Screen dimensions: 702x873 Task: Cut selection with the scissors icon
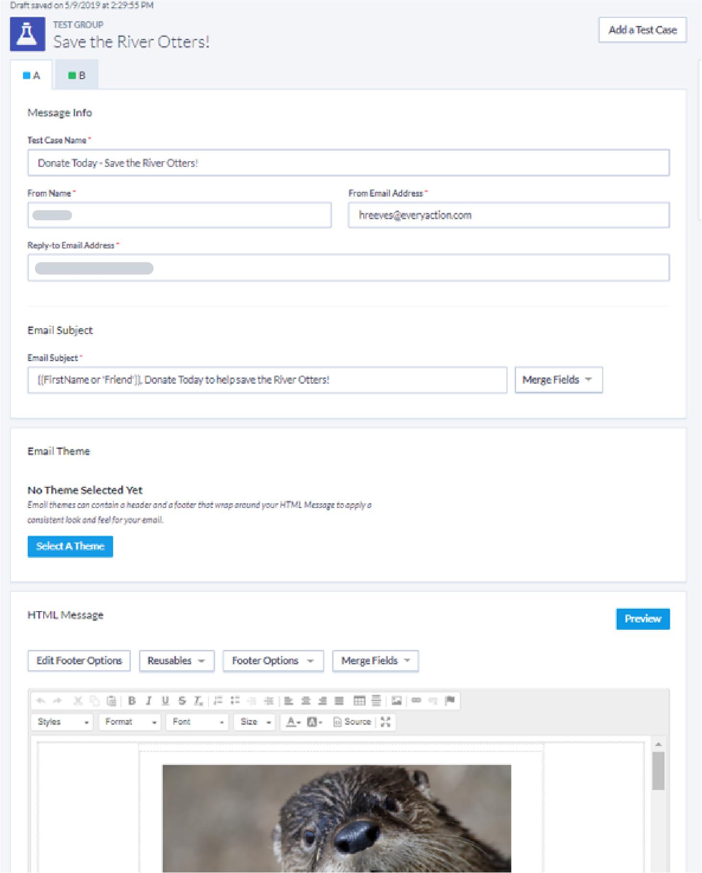[78, 701]
